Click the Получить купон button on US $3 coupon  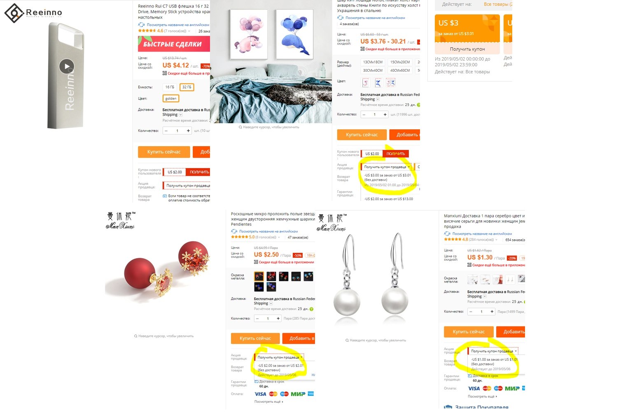click(467, 49)
